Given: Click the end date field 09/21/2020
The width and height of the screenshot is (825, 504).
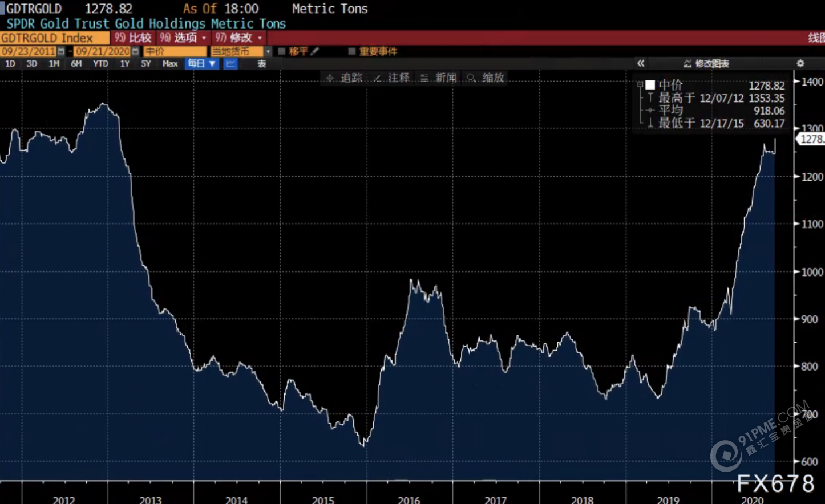Looking at the screenshot, I should pyautogui.click(x=103, y=51).
